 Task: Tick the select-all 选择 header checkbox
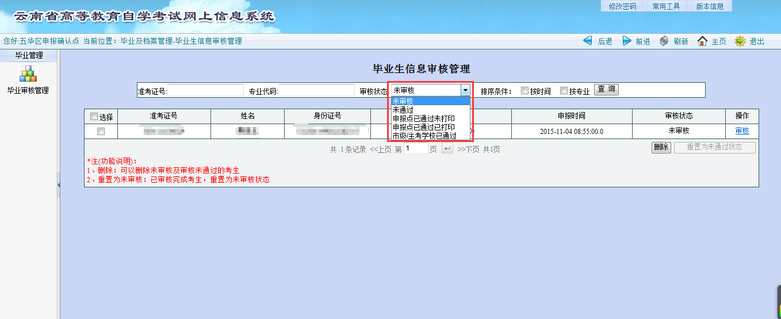94,117
